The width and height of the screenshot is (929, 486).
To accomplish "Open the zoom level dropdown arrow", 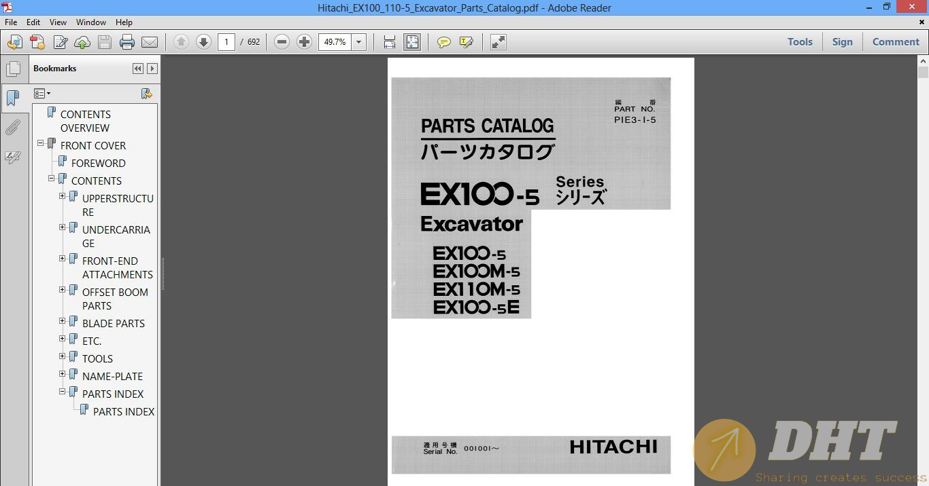I will click(359, 42).
